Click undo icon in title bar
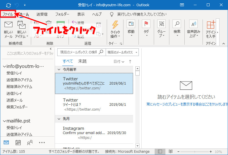Screen dimensions: 228x155 [x=17, y=5]
